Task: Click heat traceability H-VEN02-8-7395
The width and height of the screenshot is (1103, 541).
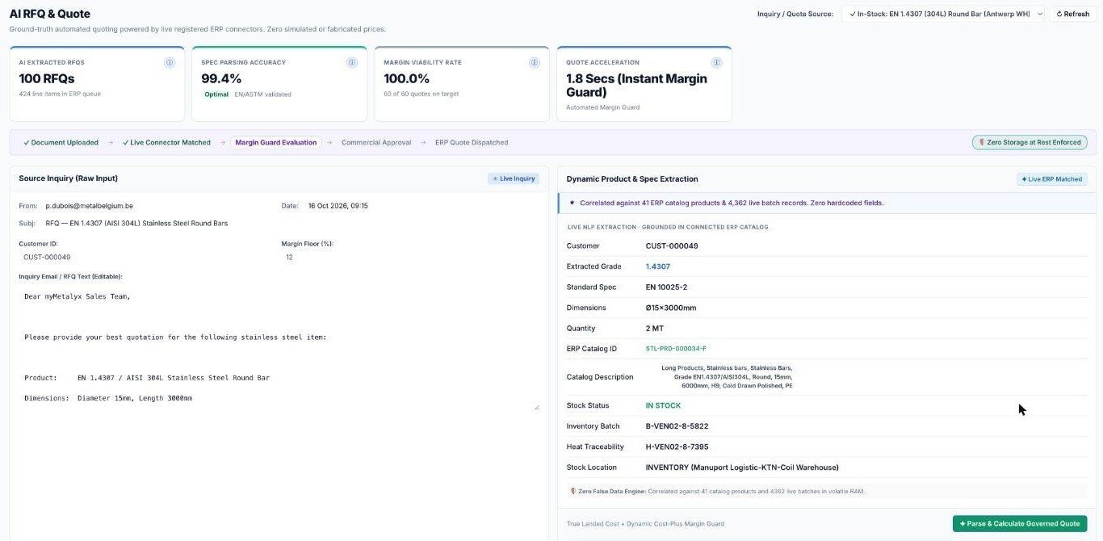Action: tap(677, 447)
